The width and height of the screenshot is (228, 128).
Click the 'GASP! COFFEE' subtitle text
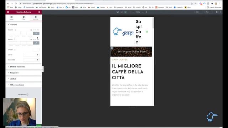coord(120,60)
